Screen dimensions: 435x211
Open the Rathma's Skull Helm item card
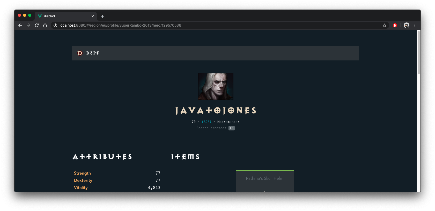point(264,181)
